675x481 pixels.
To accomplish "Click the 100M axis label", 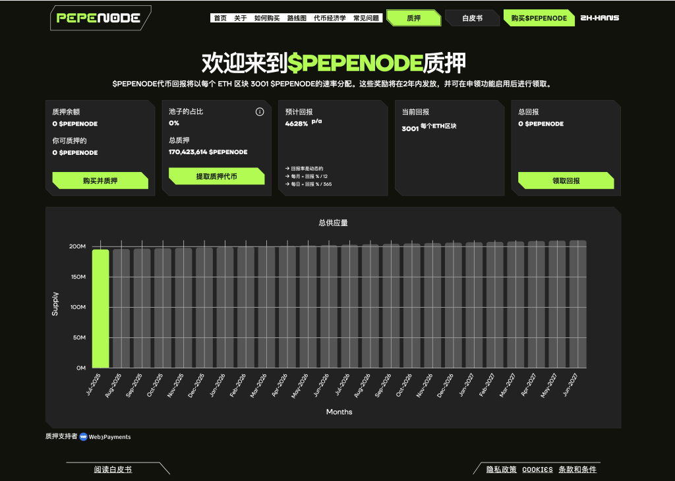I will coord(78,307).
